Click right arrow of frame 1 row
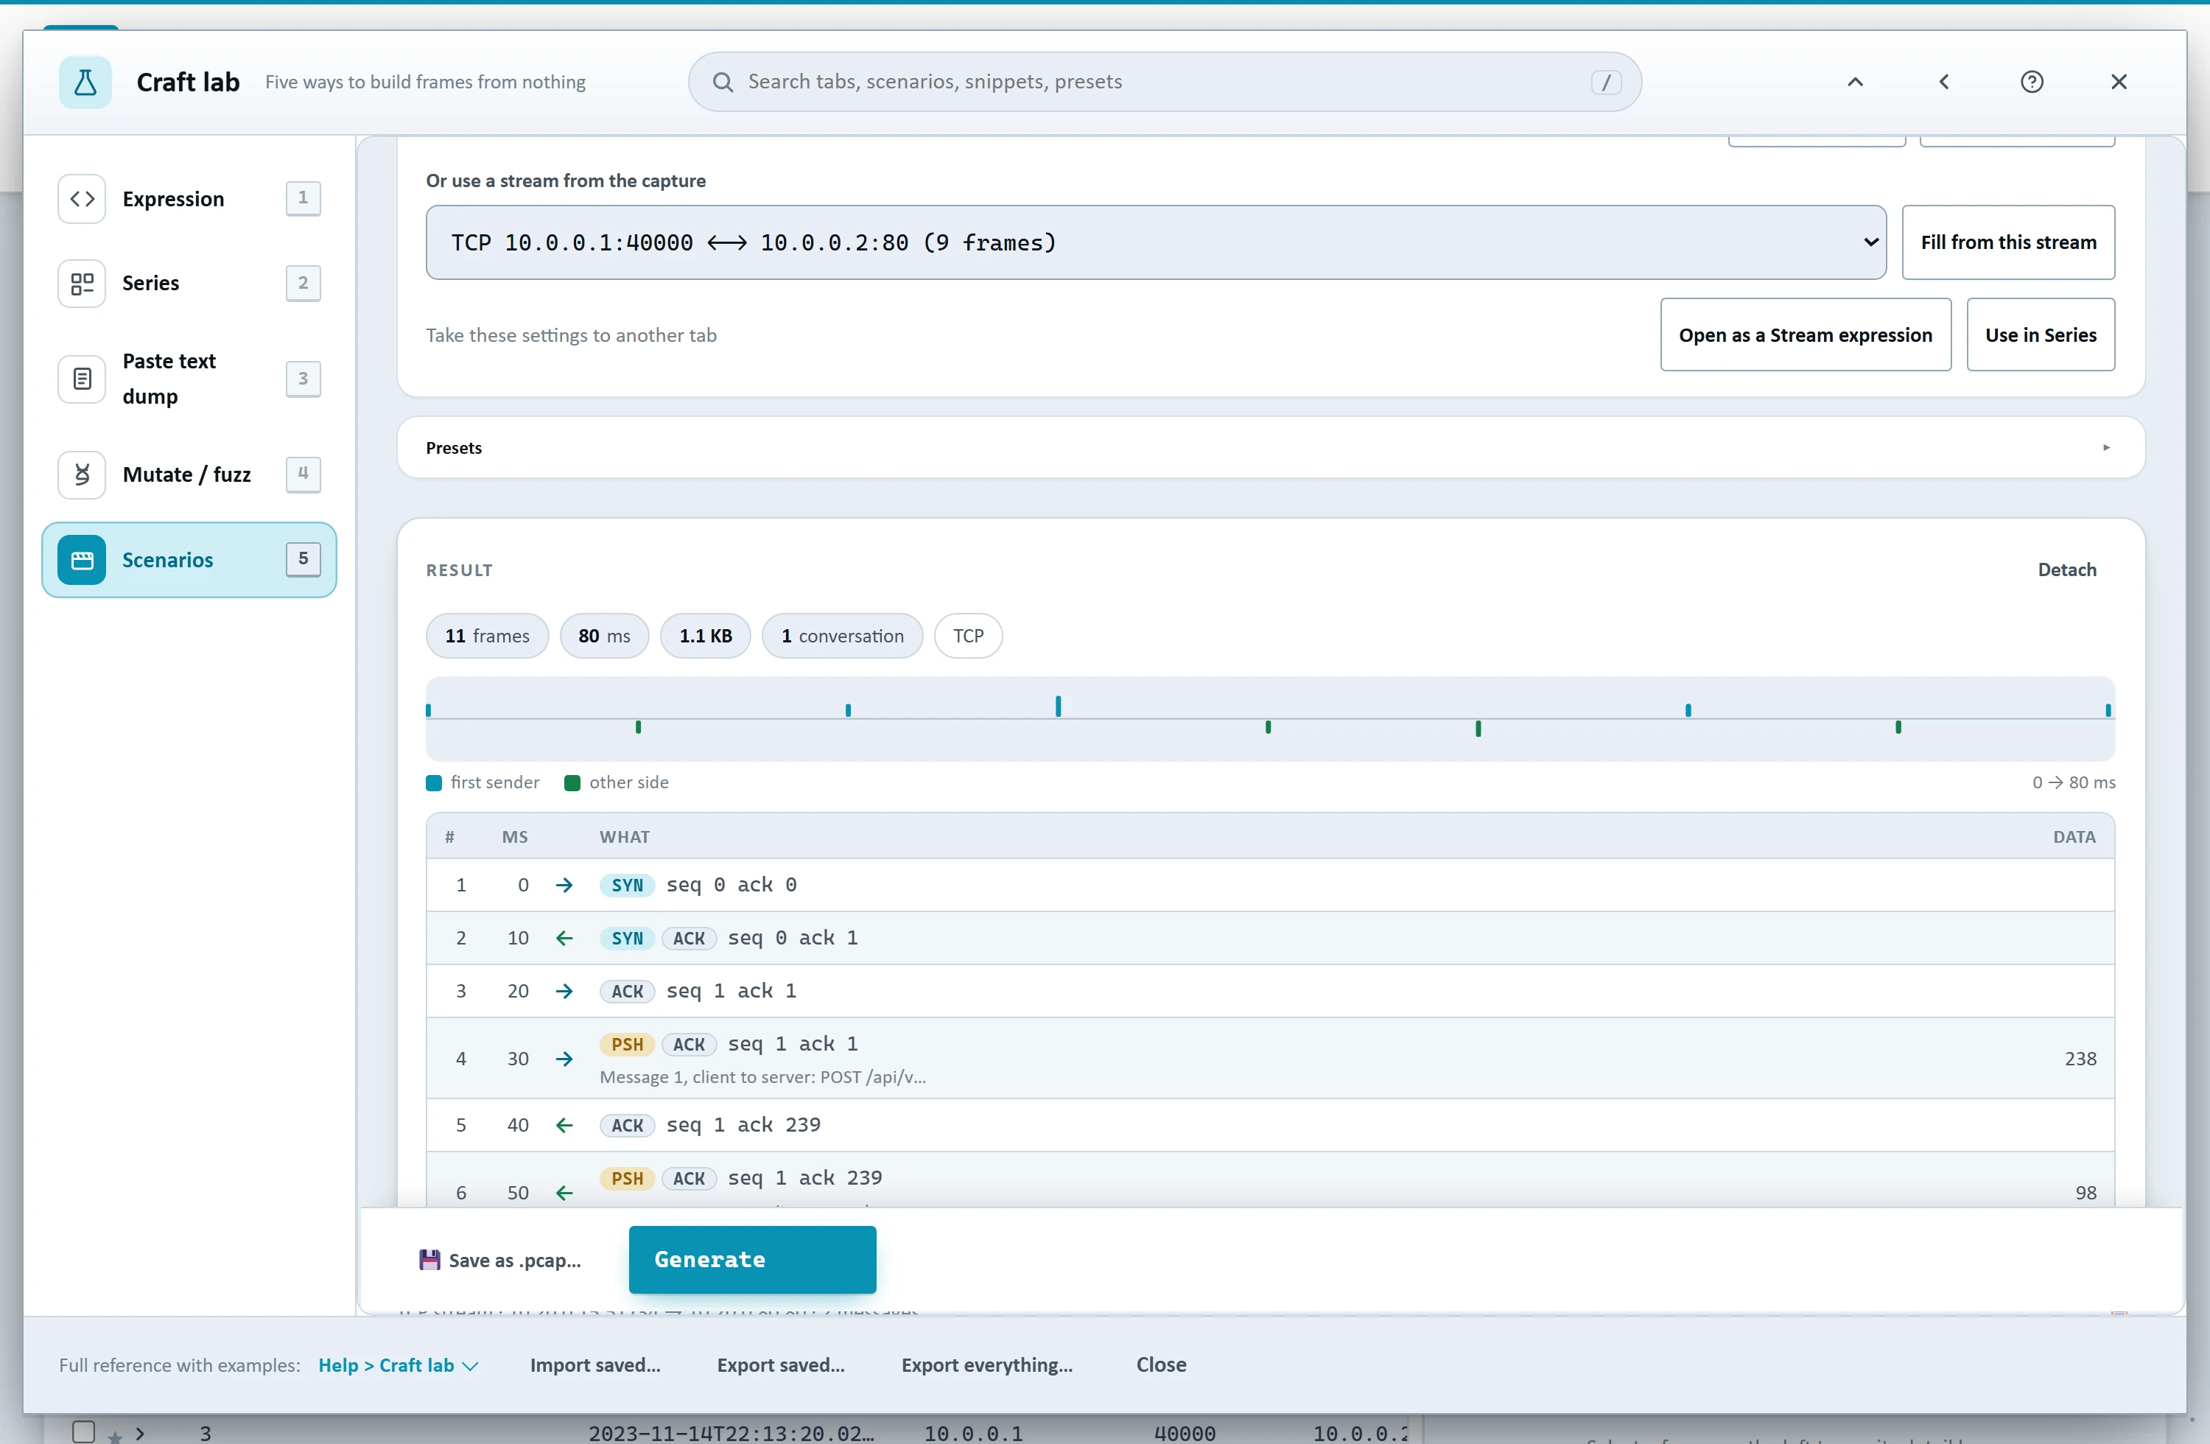 coord(564,885)
